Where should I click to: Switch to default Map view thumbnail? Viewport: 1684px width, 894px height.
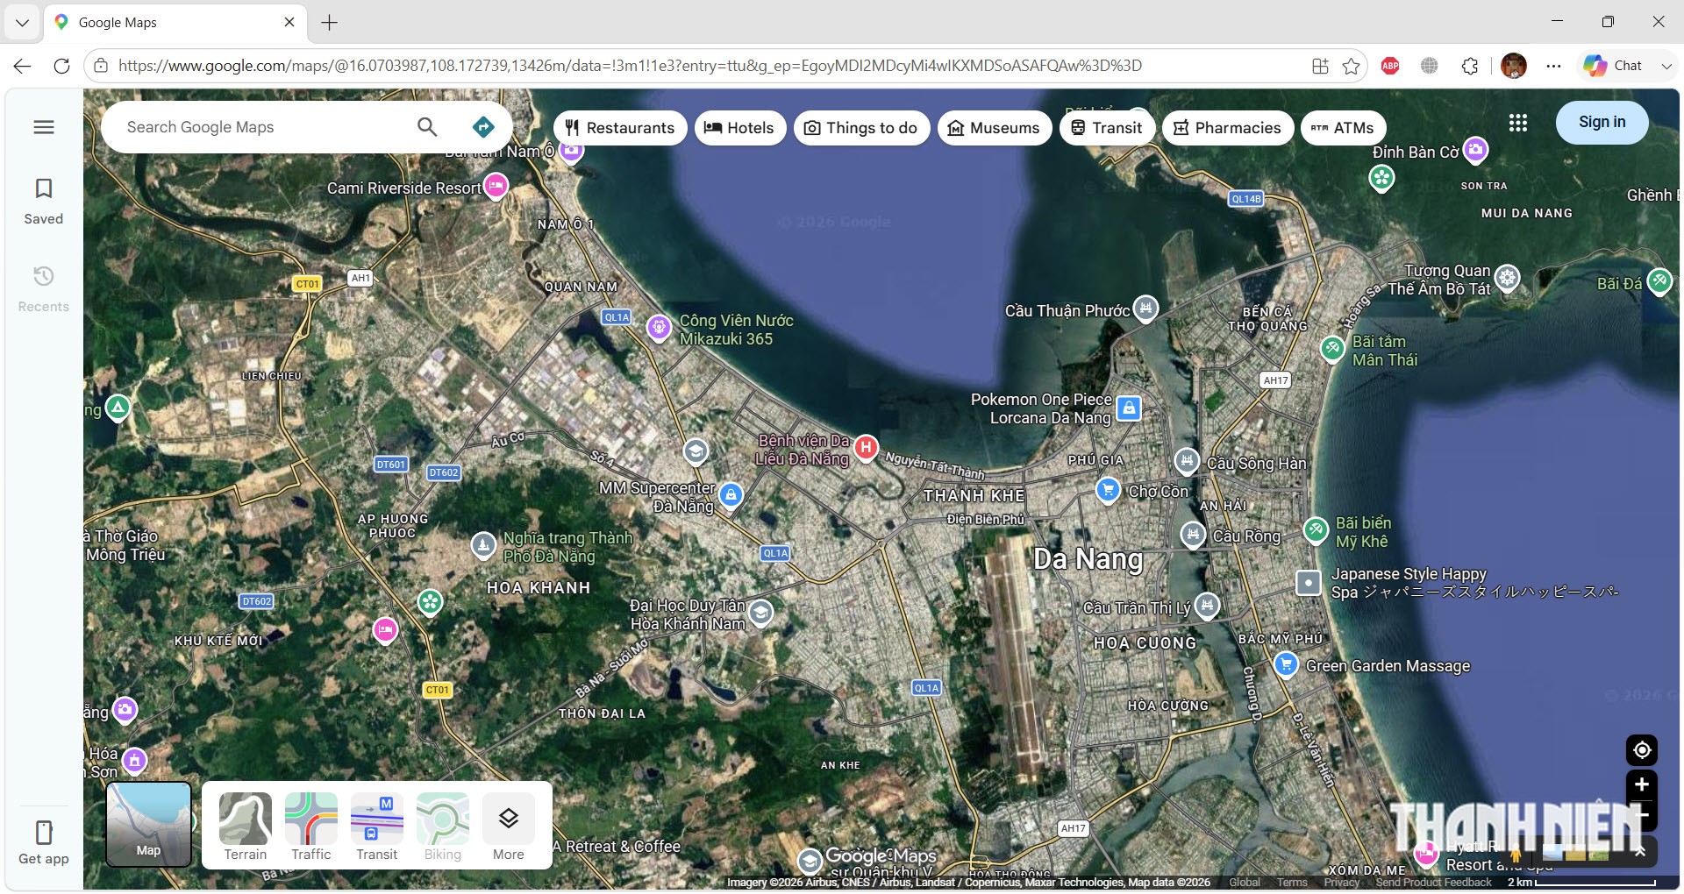coord(149,824)
